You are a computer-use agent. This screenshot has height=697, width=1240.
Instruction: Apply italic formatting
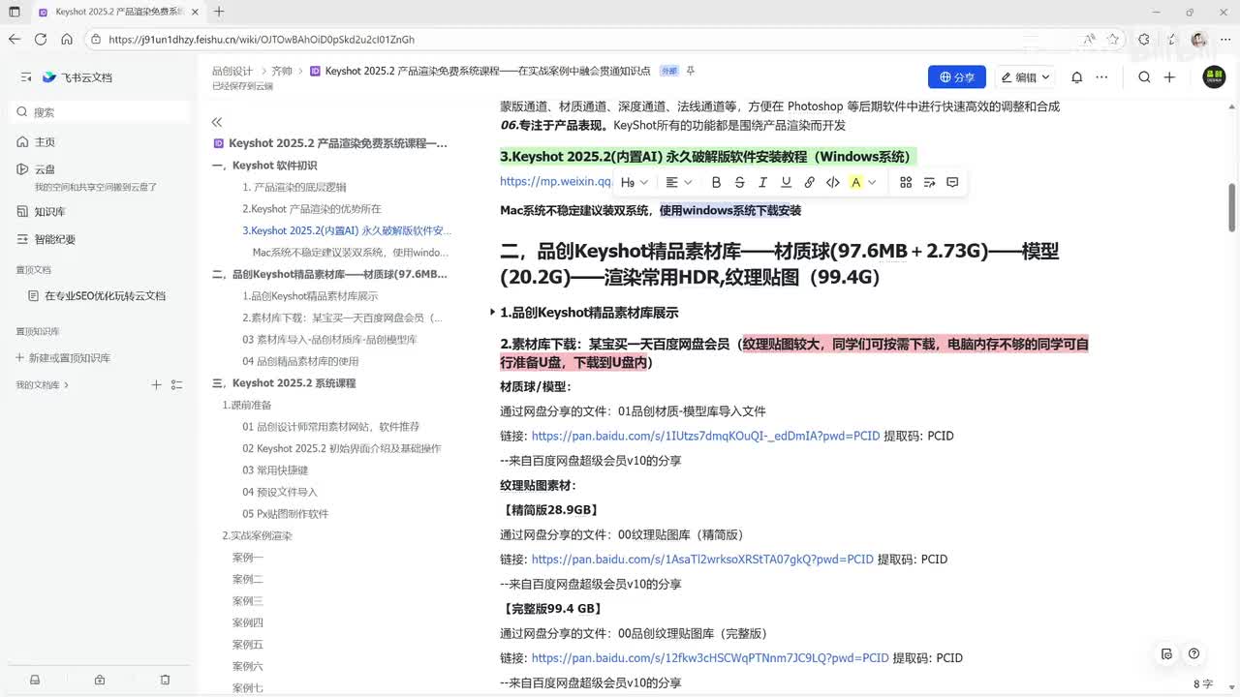pyautogui.click(x=762, y=182)
